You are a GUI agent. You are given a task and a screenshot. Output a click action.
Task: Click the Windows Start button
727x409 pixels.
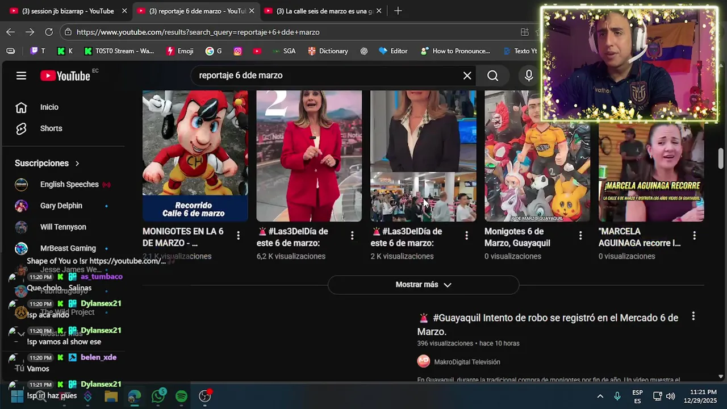coord(17,396)
